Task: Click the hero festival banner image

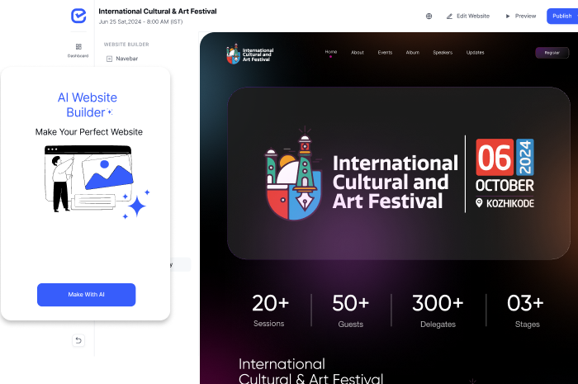Action: 399,173
